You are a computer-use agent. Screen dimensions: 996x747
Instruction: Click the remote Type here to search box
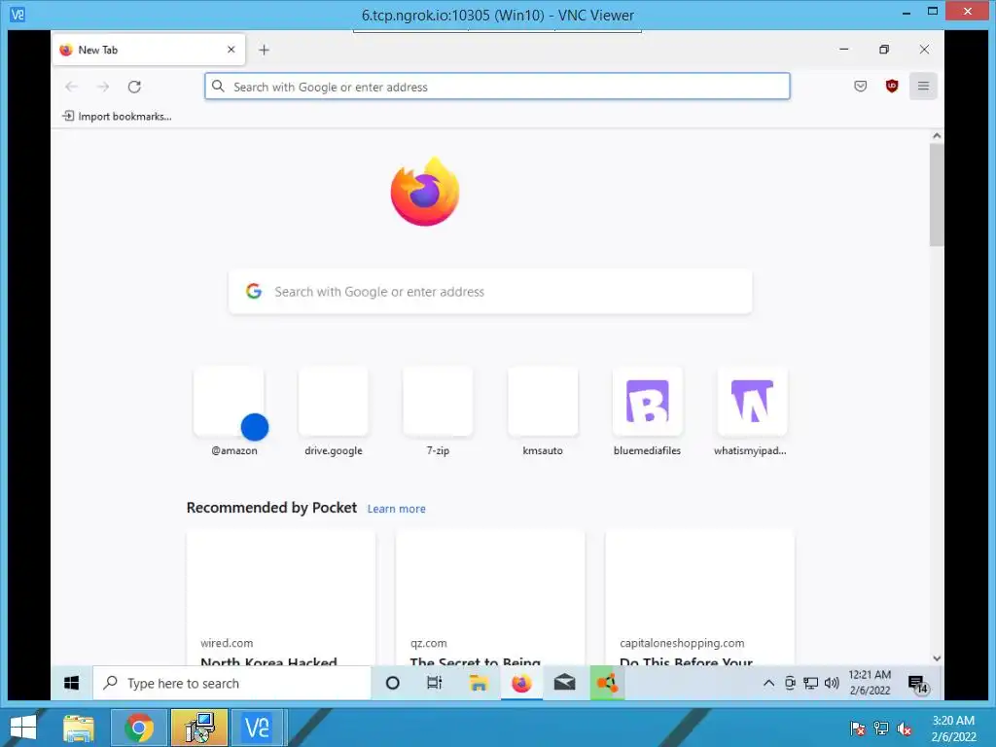point(231,683)
